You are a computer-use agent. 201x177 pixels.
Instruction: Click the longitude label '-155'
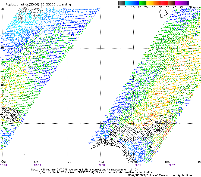[166, 162]
